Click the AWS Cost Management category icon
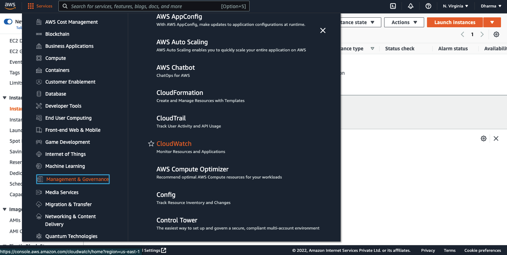Viewport: 507px width, 255px height. 39,22
